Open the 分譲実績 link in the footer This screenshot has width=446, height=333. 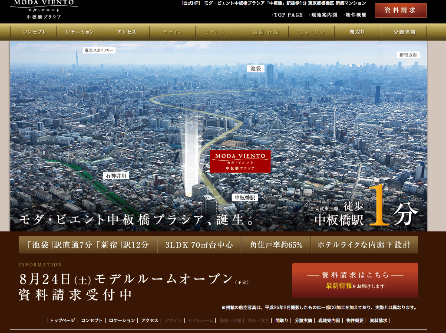[303, 320]
